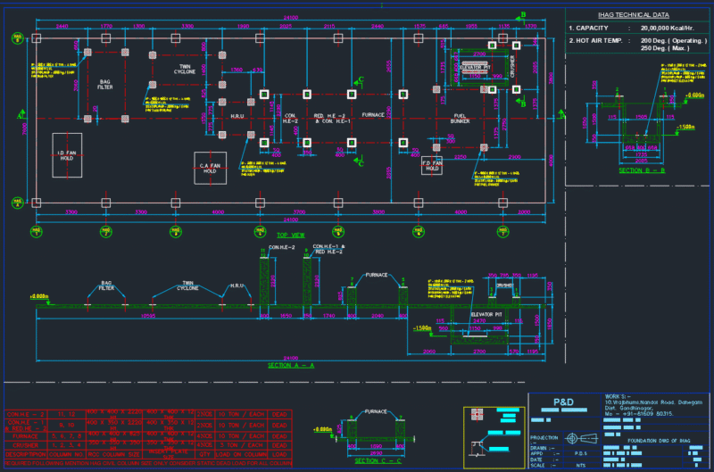Image resolution: width=714 pixels, height=472 pixels.
Task: Click the DRAWN field label
Action: click(541, 448)
